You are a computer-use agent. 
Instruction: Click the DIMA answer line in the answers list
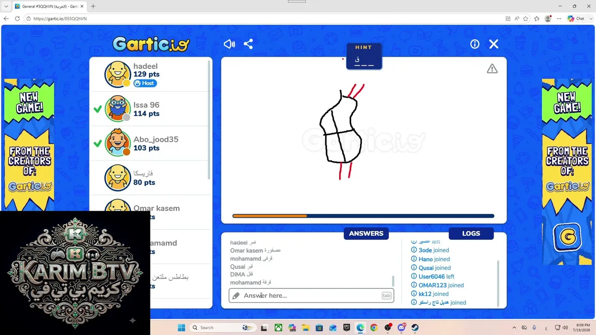point(242,275)
